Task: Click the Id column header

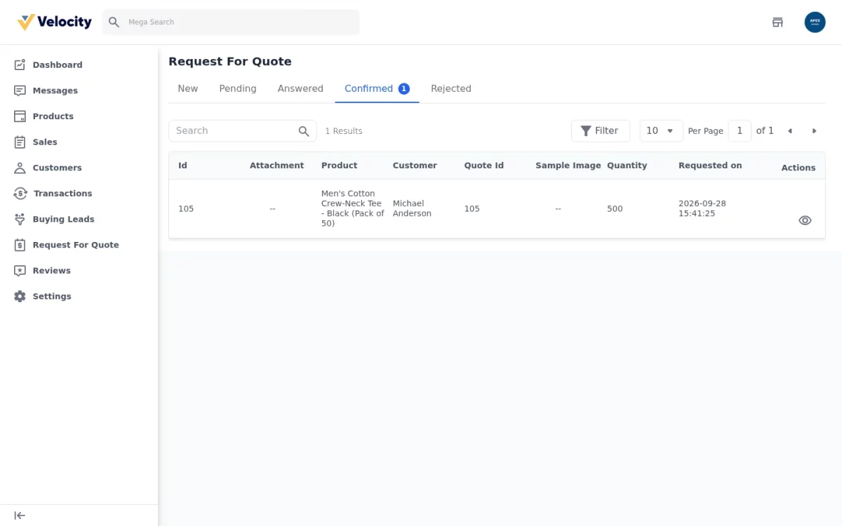Action: tap(182, 166)
